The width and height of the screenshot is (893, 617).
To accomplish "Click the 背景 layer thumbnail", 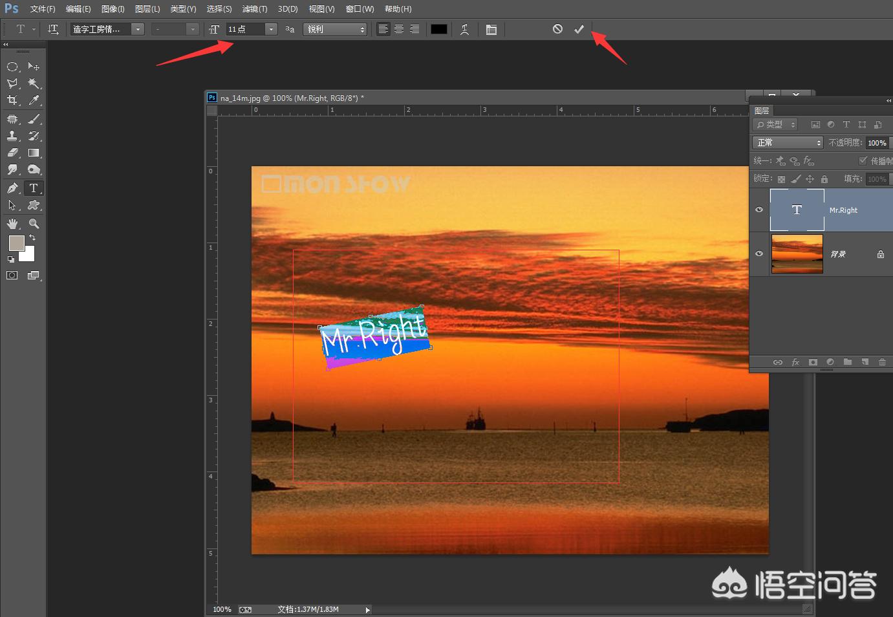I will point(797,254).
